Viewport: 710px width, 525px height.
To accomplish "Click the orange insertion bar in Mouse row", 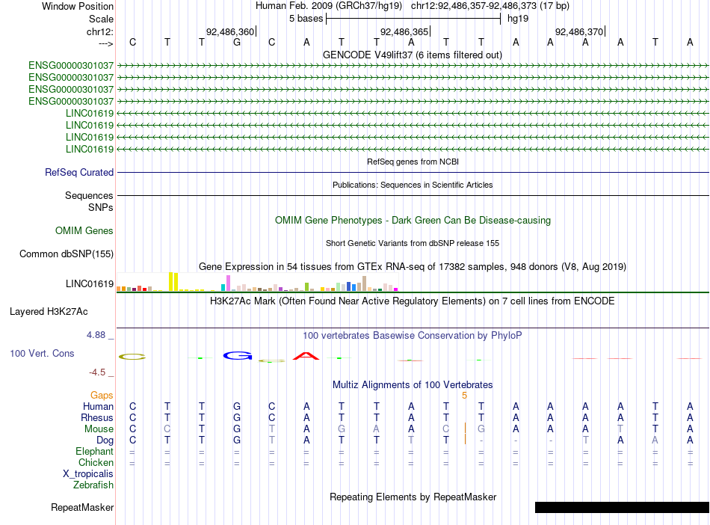I will (x=465, y=429).
